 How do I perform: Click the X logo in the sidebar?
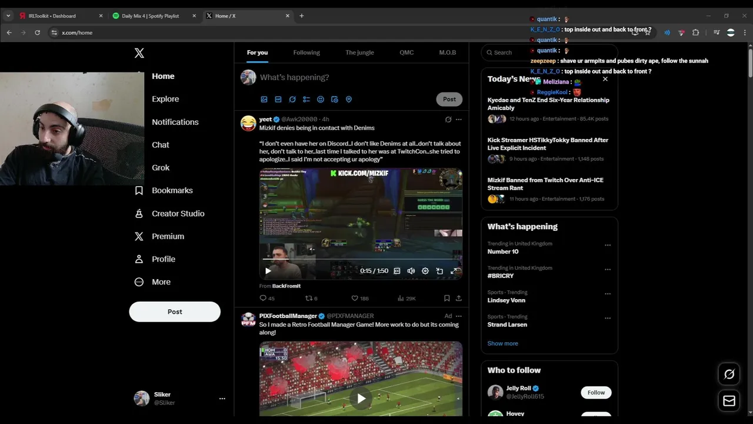(139, 53)
